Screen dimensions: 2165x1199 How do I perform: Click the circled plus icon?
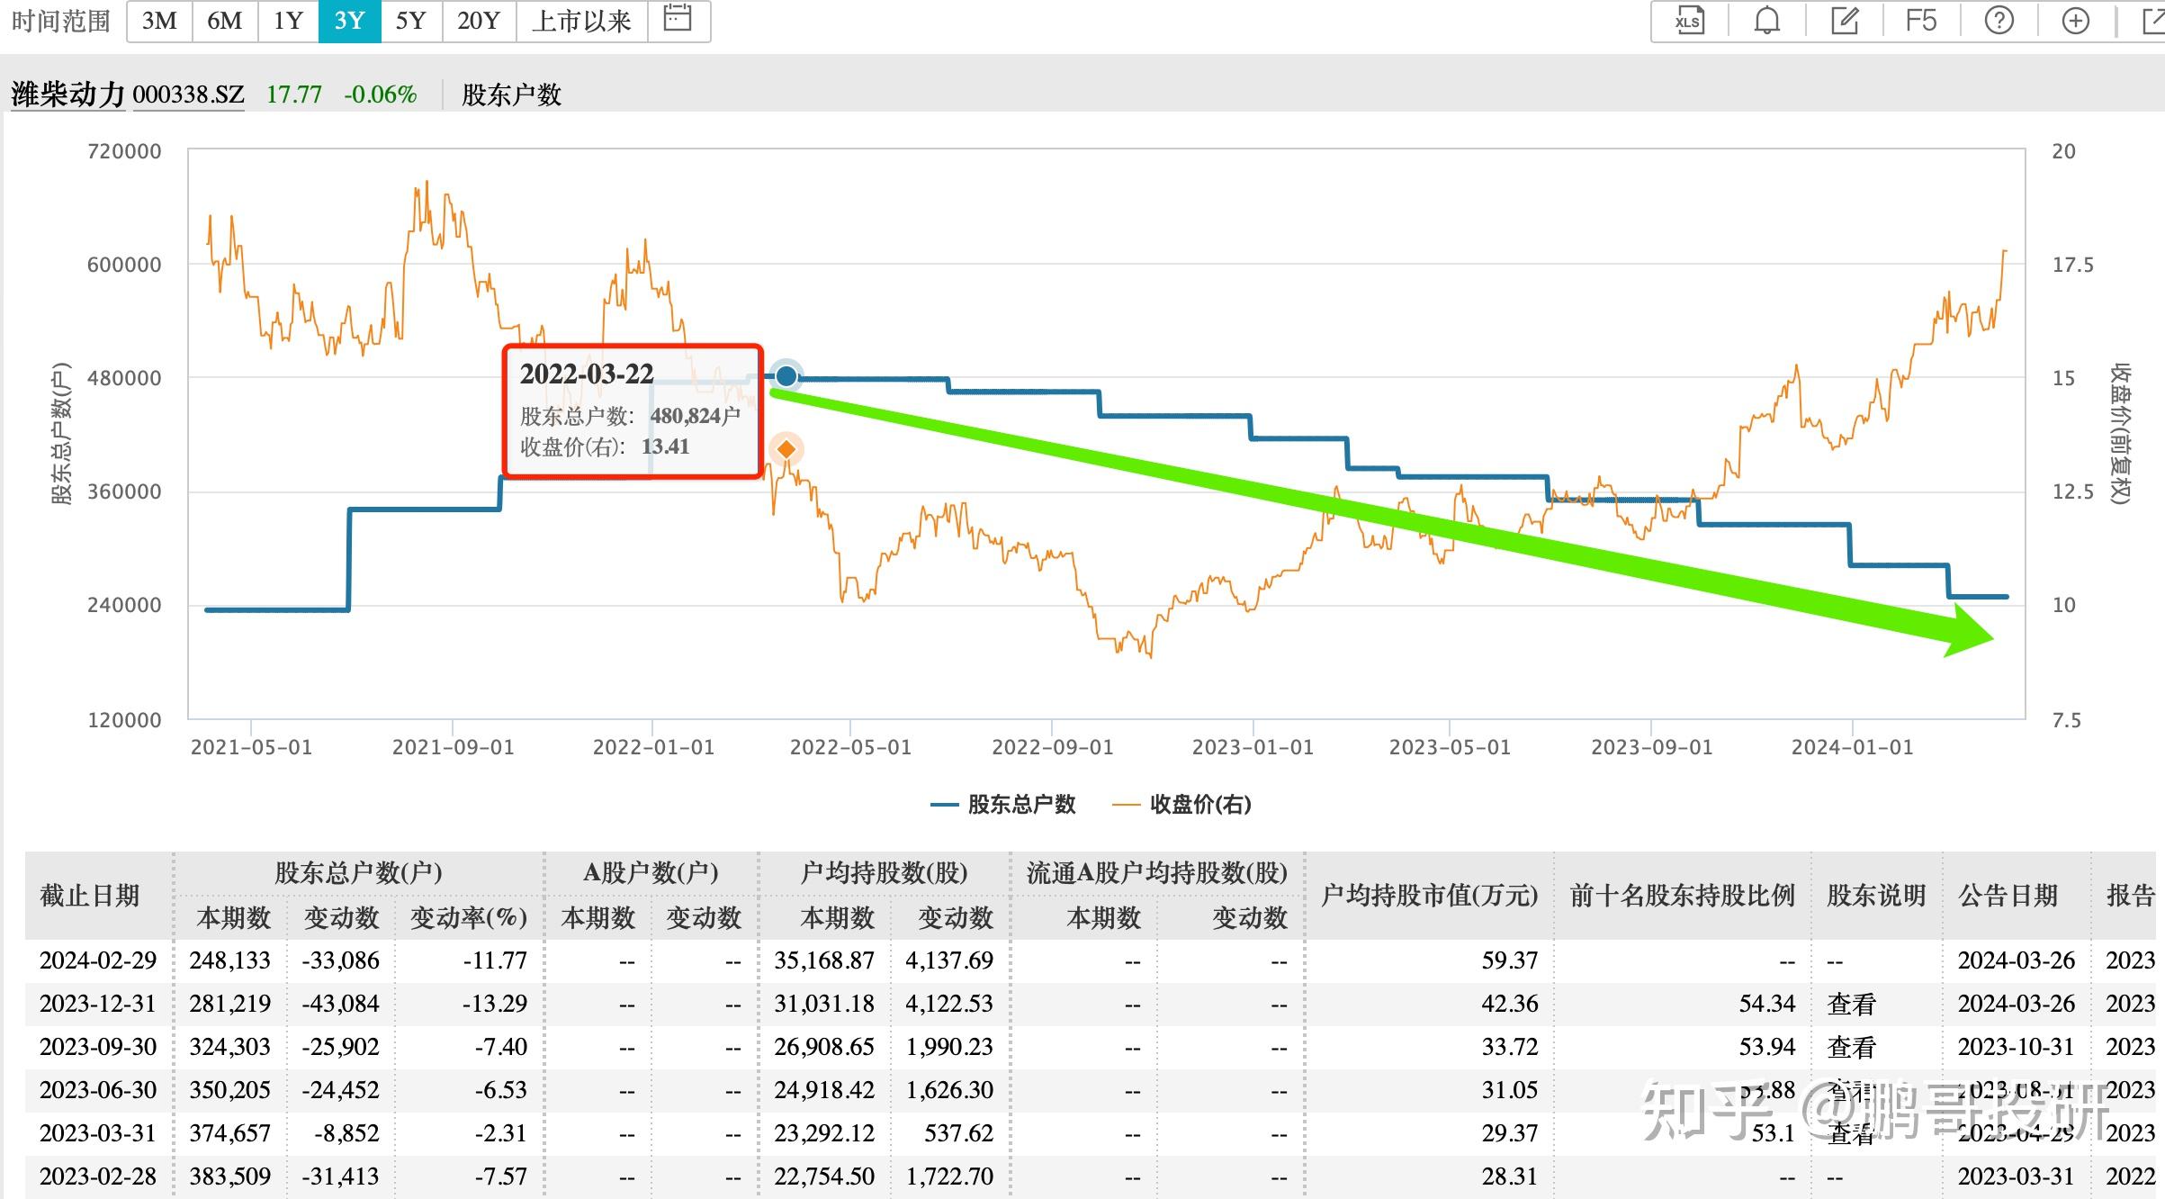click(2074, 20)
